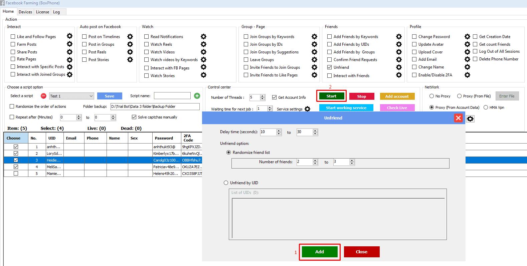The width and height of the screenshot is (527, 266).
Task: Open settings gear for Update Avatar
Action: 467,44
